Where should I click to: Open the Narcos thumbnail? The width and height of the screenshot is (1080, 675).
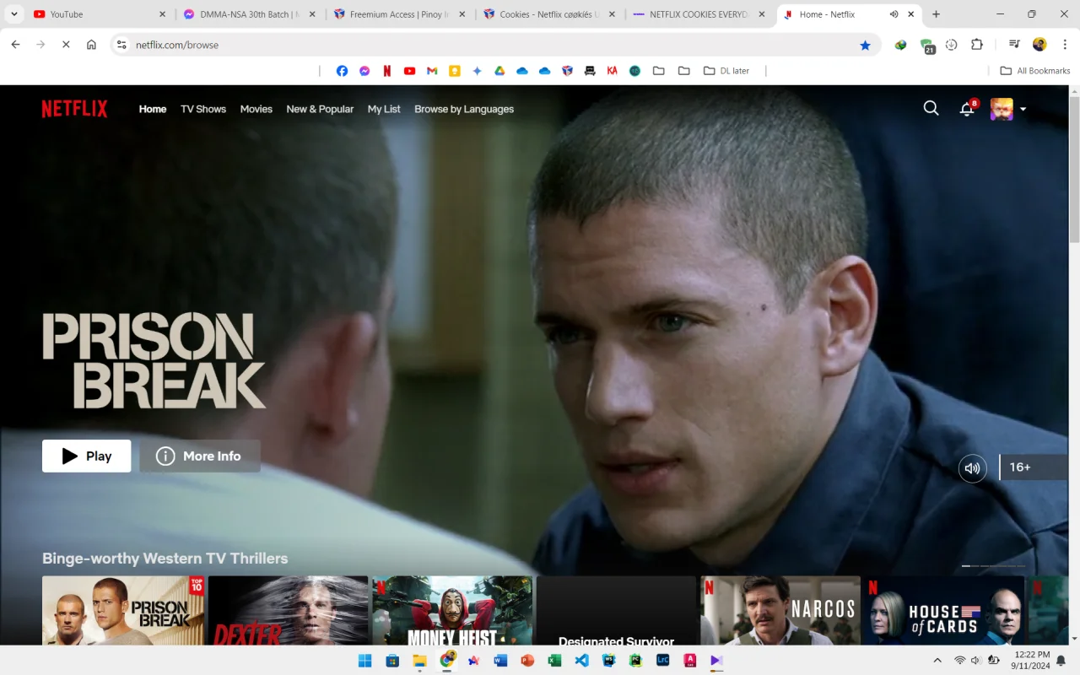780,611
